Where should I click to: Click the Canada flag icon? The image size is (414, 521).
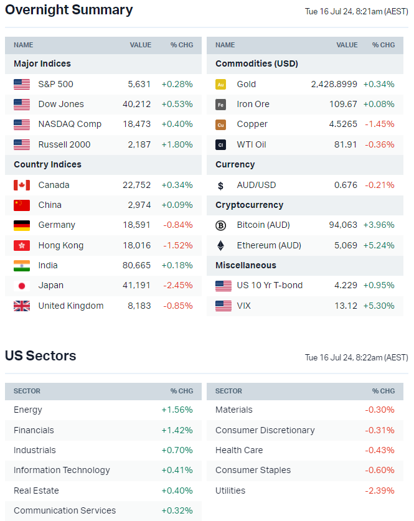22,185
